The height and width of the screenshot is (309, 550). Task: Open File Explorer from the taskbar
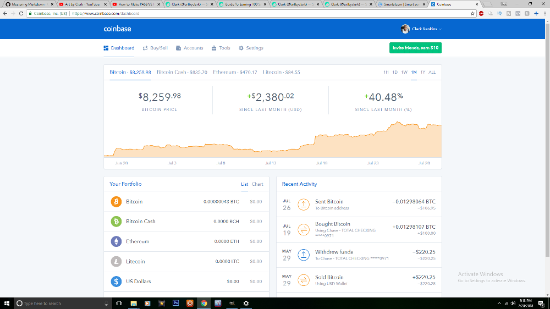[x=134, y=303]
